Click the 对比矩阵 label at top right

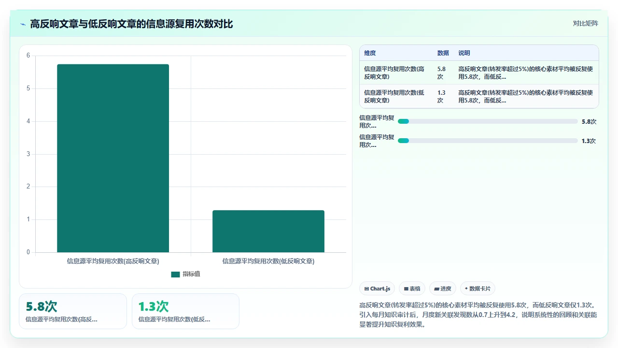tap(585, 23)
